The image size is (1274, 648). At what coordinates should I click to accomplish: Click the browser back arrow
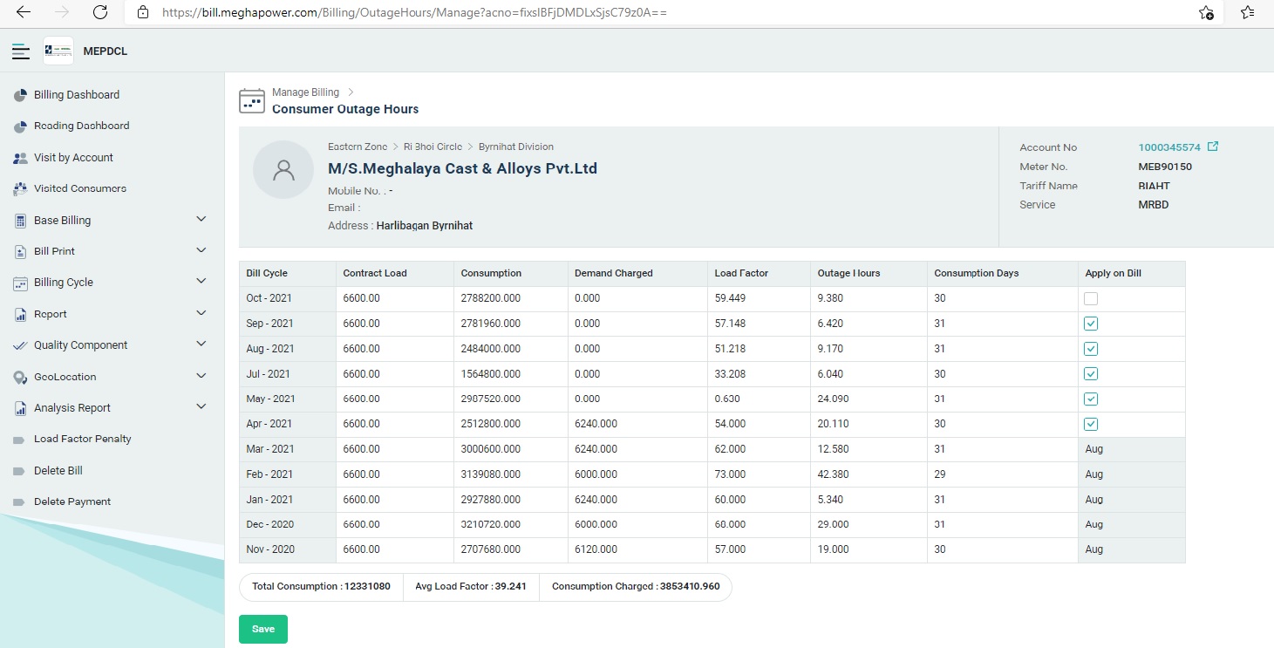24,12
